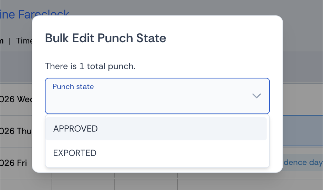Click the chevron arrow in Punch state dropdown
The width and height of the screenshot is (323, 190).
(257, 96)
